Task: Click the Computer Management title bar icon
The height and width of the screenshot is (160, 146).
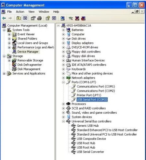Action: pyautogui.click(x=3, y=5)
